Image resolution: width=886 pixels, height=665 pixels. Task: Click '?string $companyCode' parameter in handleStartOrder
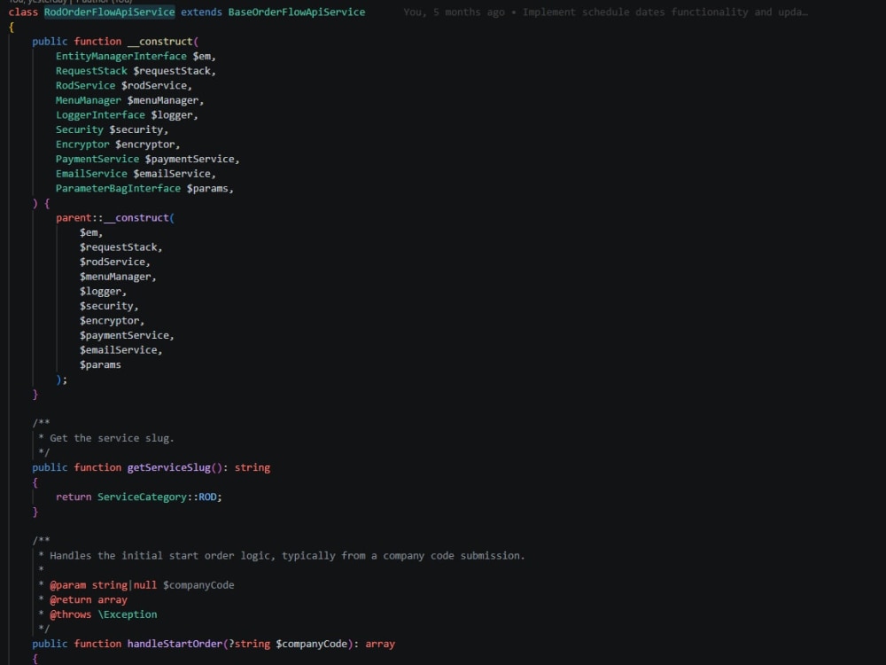coord(288,644)
